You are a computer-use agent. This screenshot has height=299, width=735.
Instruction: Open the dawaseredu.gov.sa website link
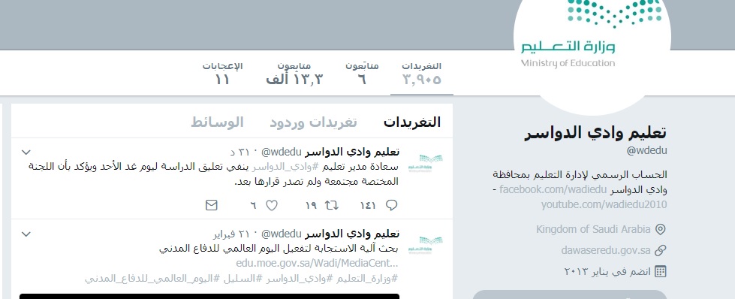(606, 251)
